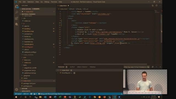Expand the node_modules folder

coord(28,55)
